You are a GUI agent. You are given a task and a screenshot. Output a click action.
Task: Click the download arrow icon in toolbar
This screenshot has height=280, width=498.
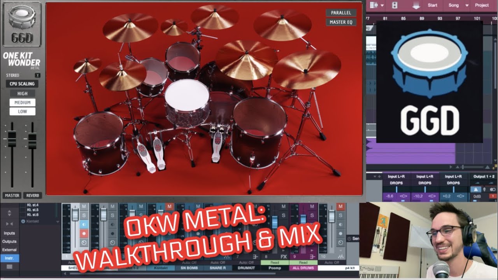(x=416, y=5)
